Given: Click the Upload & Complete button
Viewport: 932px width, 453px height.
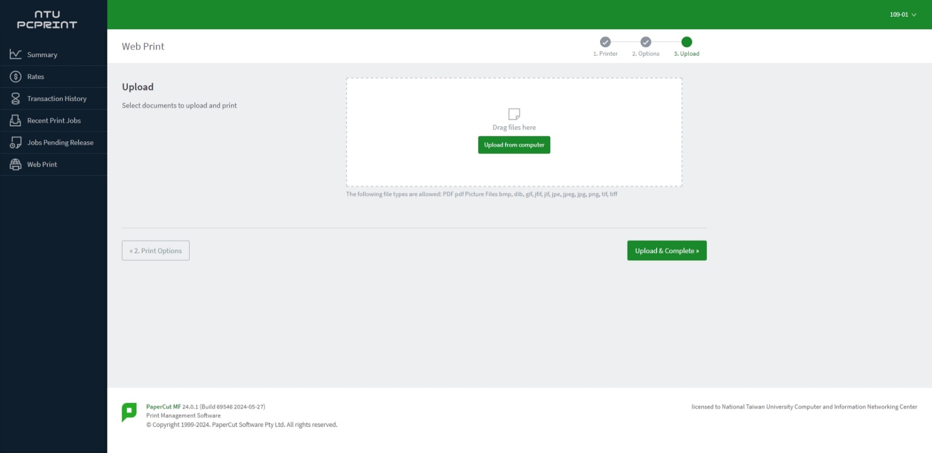Looking at the screenshot, I should (667, 250).
